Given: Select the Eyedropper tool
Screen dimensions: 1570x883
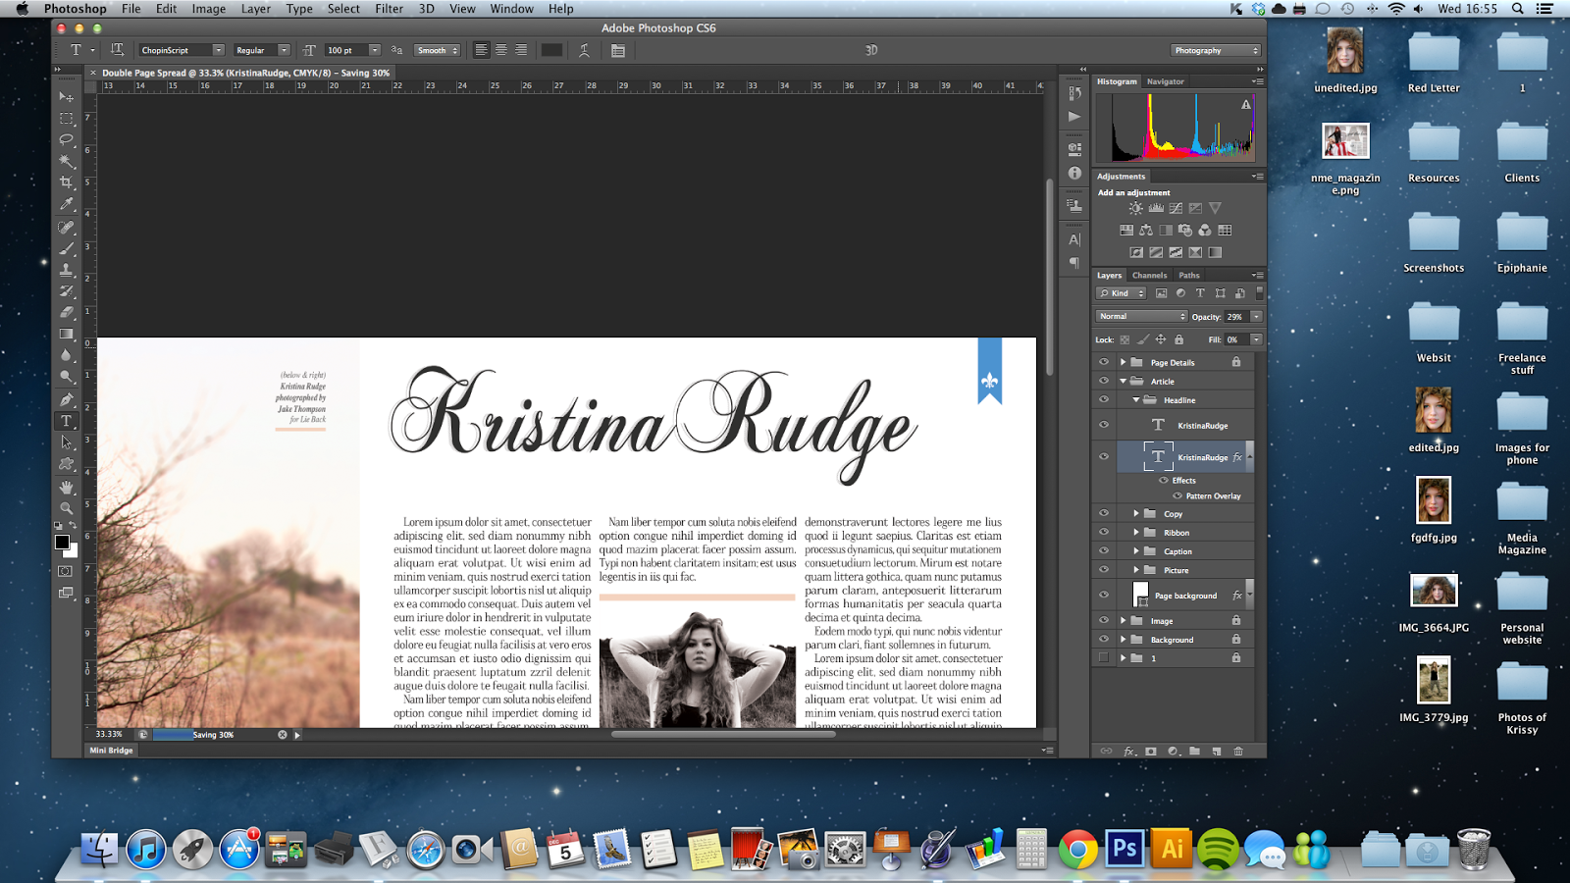Looking at the screenshot, I should point(67,204).
